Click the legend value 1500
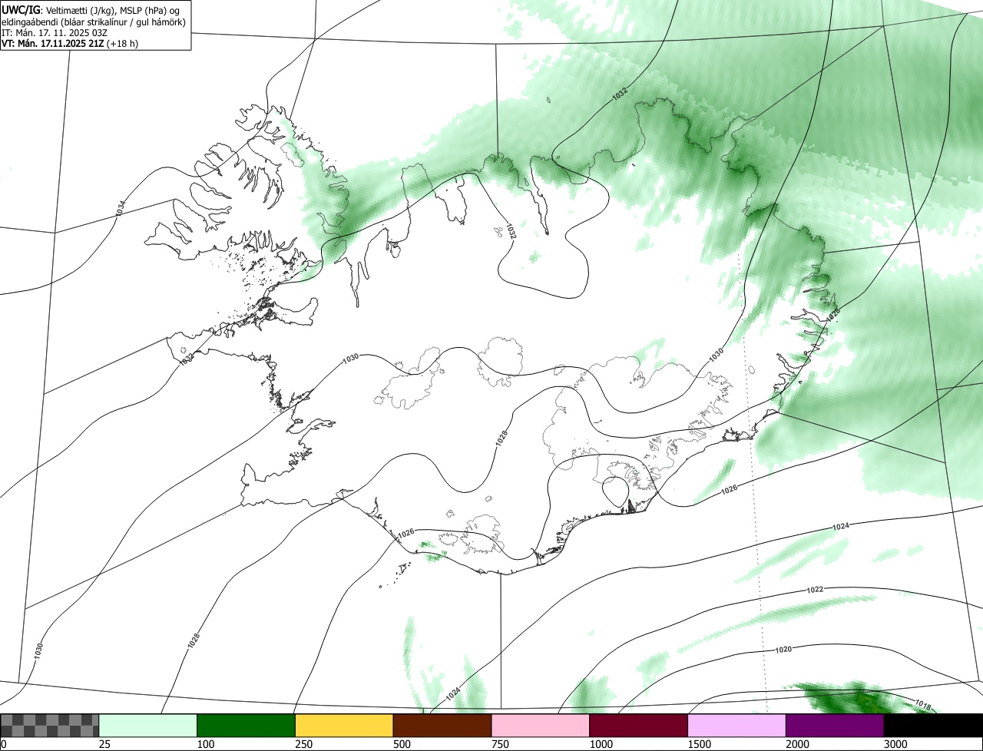This screenshot has height=751, width=983. tap(699, 744)
